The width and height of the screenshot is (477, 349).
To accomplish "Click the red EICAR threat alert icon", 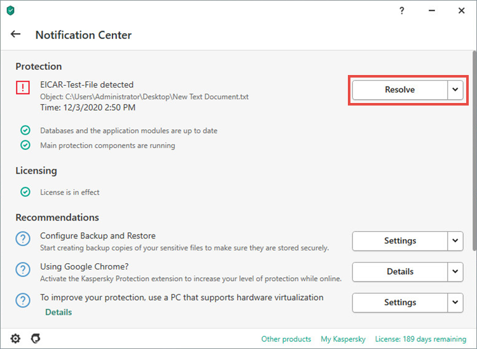I will point(23,88).
